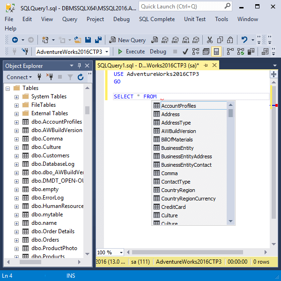Click the Parse checkmark icon

click(x=185, y=52)
